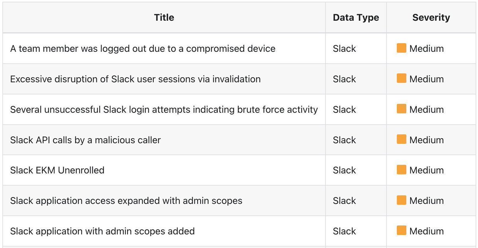The image size is (478, 248).
Task: Click the Data Type column header
Action: 356,18
